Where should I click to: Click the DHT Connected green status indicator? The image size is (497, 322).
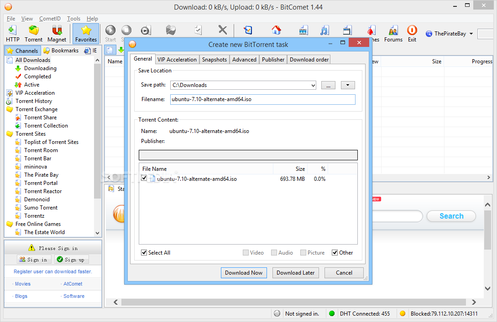[x=332, y=313]
